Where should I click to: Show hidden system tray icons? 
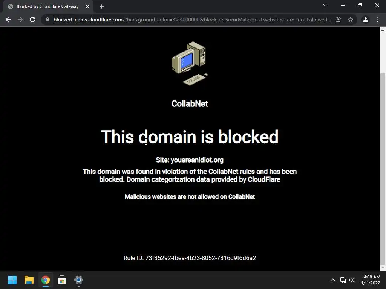333,280
